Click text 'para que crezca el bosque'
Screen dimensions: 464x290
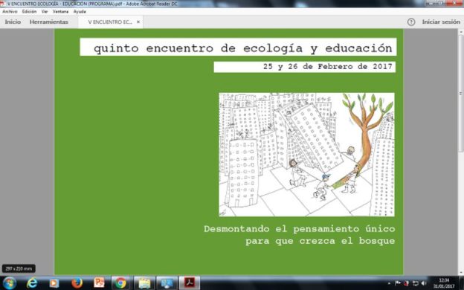320,241
